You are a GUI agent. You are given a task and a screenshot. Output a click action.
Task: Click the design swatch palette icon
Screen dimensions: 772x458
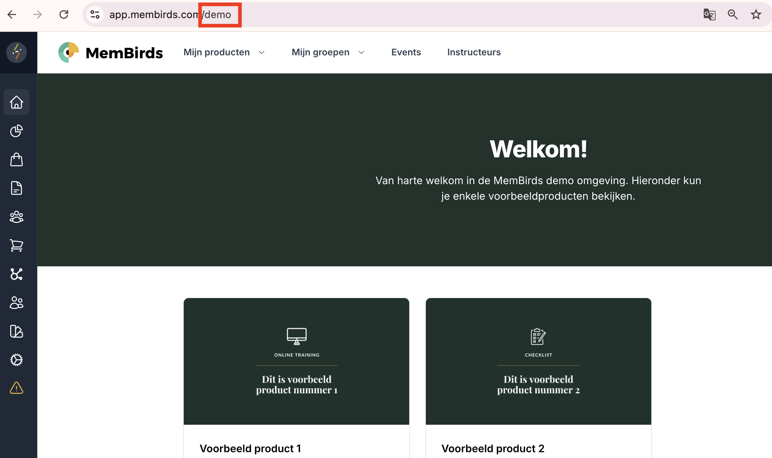click(x=16, y=331)
